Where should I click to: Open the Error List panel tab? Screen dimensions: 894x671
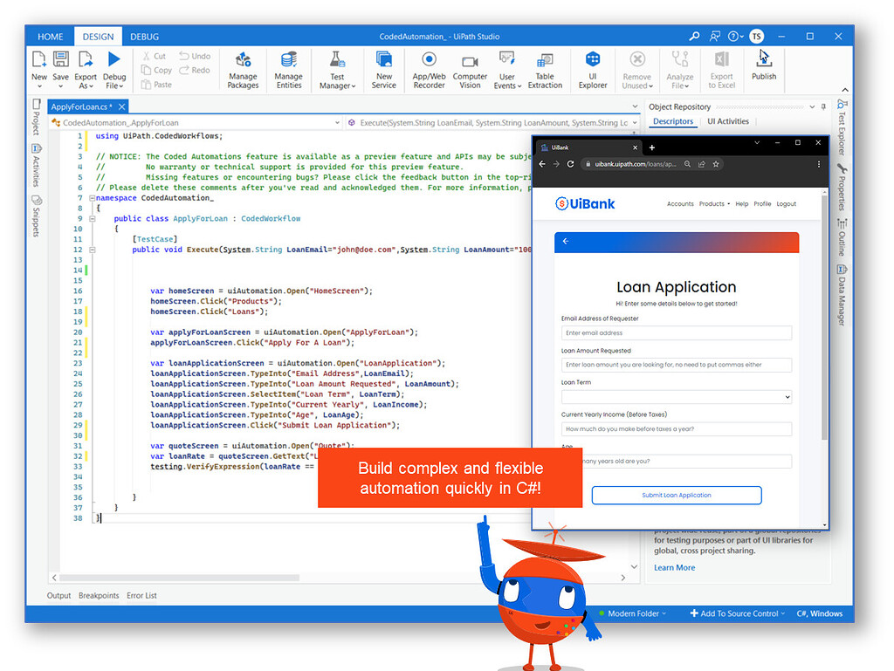[x=141, y=595]
